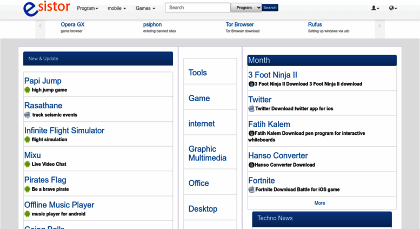Click the 'entering banned sites' caption

[x=159, y=31]
